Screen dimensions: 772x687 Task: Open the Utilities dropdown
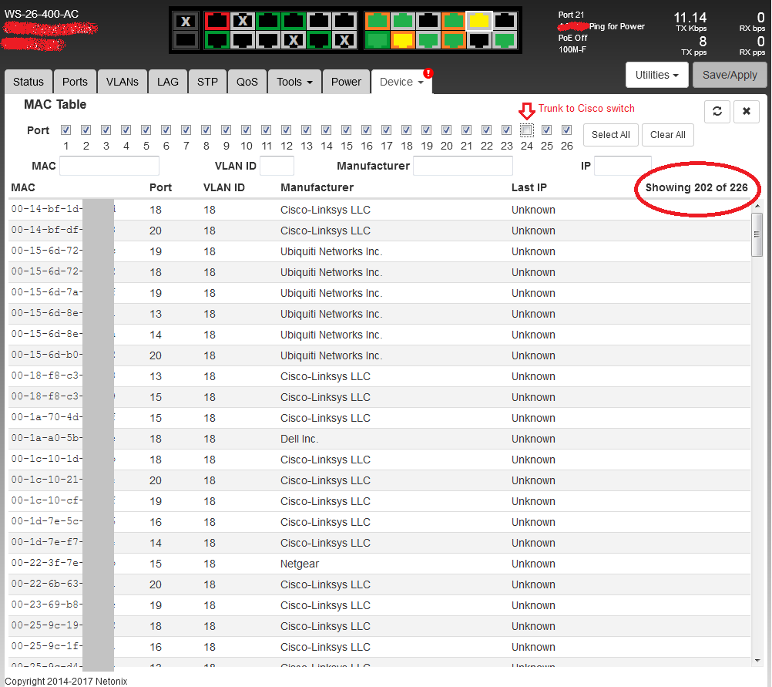click(656, 75)
